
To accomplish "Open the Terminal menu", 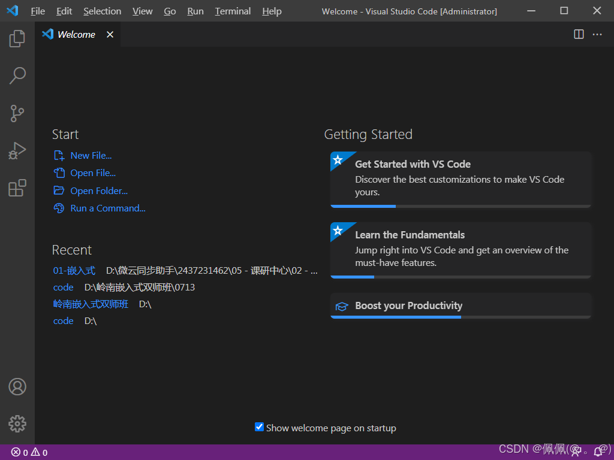I will pyautogui.click(x=233, y=11).
